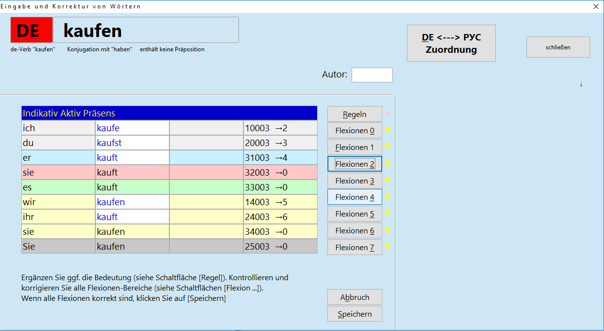Cancel editing with Abbruch
Screen dimensions: 604x331
click(355, 297)
